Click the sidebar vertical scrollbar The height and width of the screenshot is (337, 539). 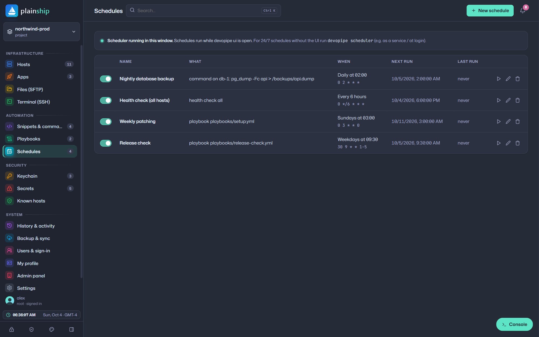click(x=81, y=162)
